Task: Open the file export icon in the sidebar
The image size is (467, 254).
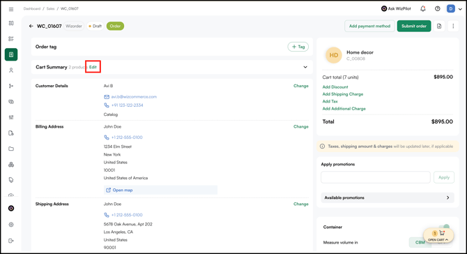Action: 11,133
